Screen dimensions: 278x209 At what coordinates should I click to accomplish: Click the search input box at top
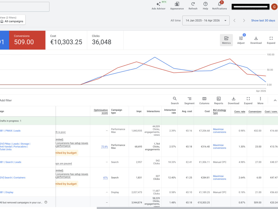[24, 7]
